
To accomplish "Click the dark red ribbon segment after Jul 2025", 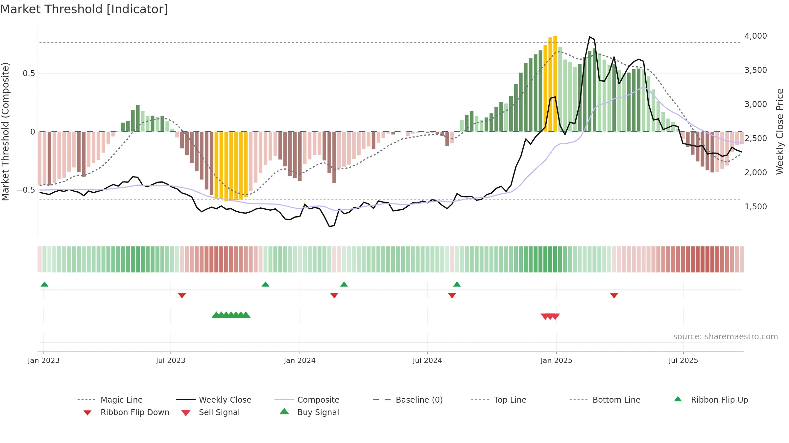I will (x=703, y=259).
